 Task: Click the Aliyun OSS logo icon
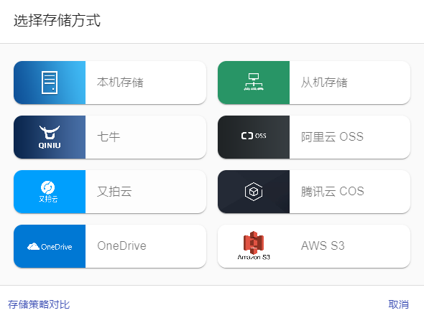click(254, 136)
